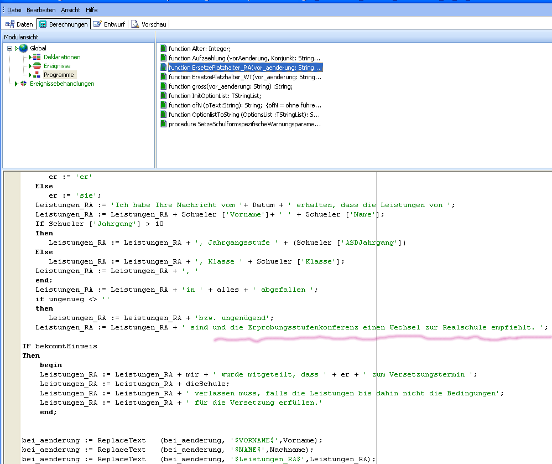The width and height of the screenshot is (552, 464).
Task: Open the Bearbeiten menu
Action: [x=41, y=10]
